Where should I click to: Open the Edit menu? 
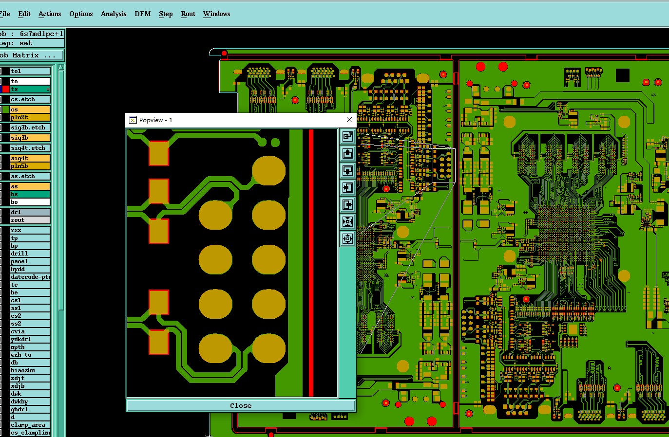click(24, 14)
